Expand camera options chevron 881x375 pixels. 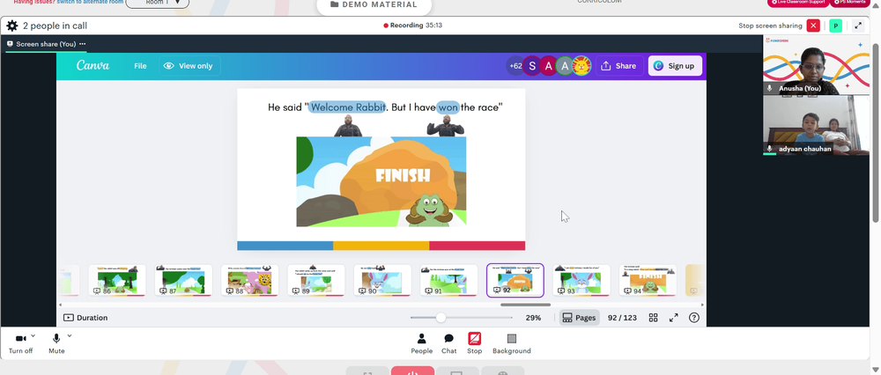(x=33, y=335)
